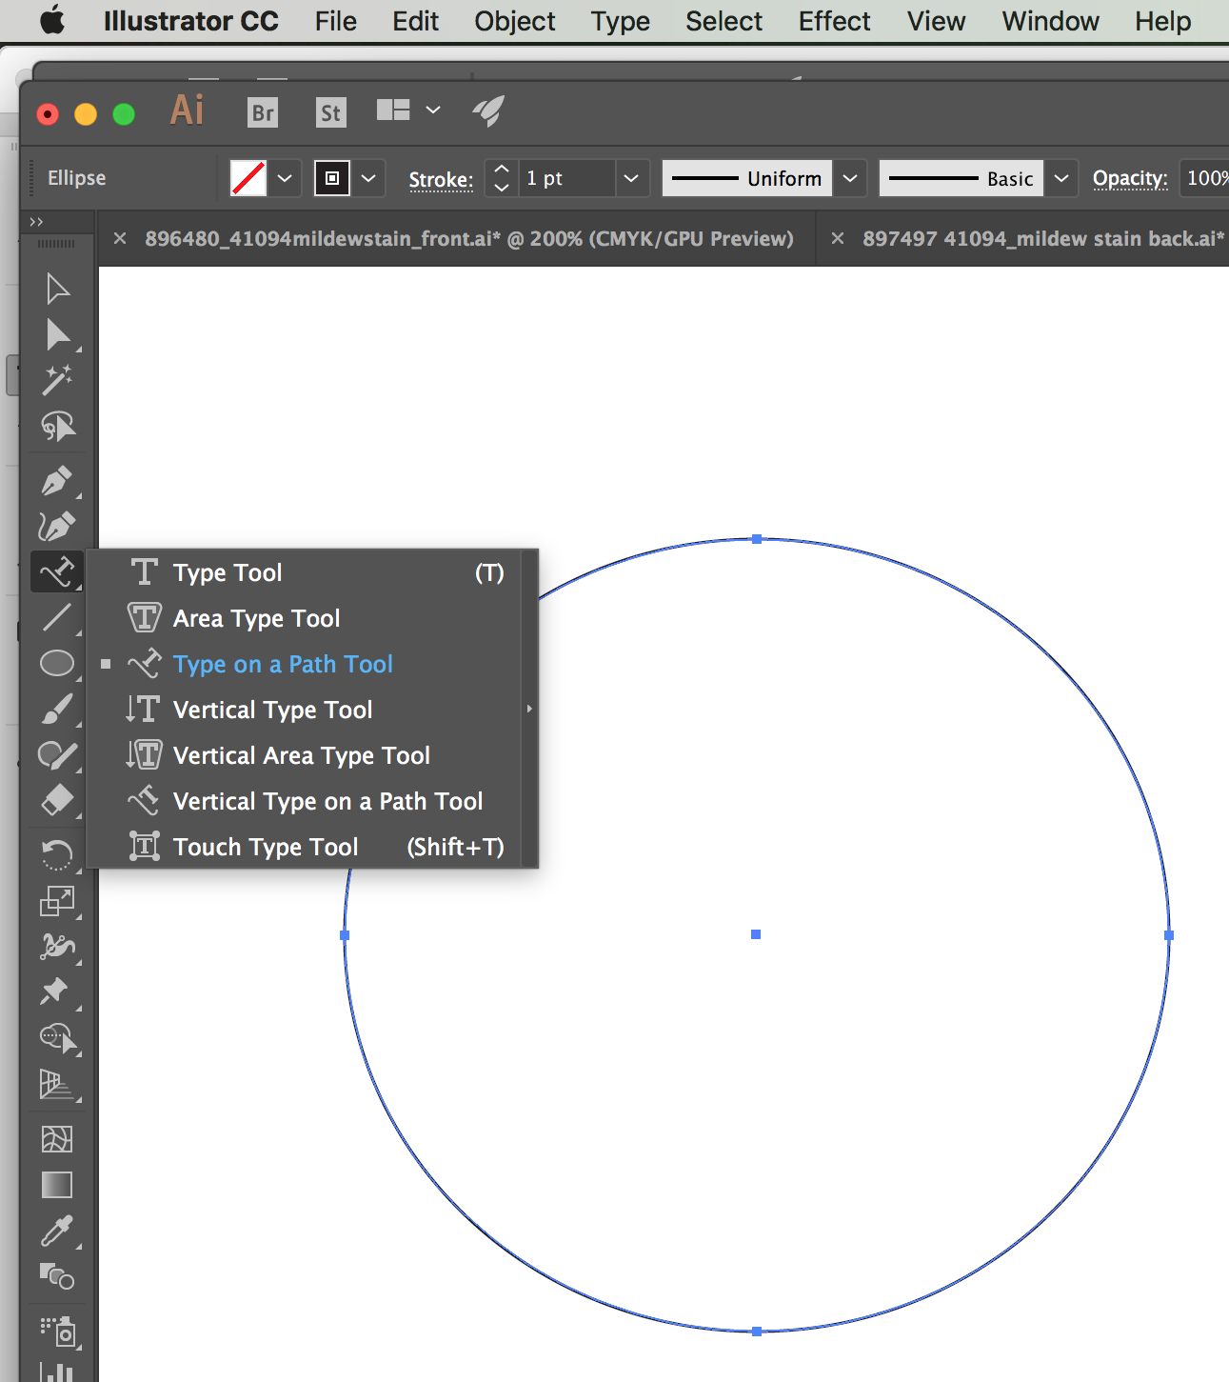Open the stroke weight dropdown

pos(630,178)
